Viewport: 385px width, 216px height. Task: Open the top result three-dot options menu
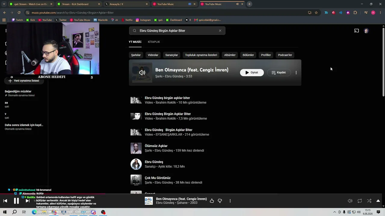pos(296,73)
